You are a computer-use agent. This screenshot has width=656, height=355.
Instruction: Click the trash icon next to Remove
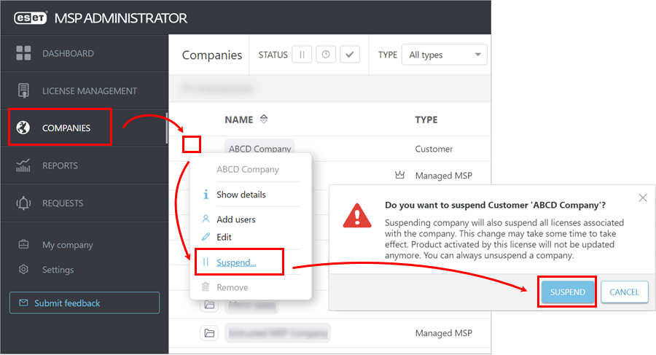pyautogui.click(x=206, y=286)
